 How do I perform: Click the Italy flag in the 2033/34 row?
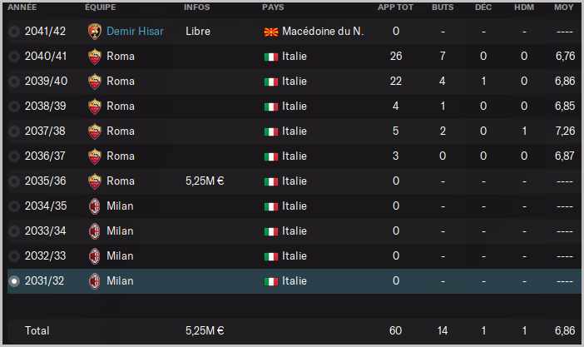[x=270, y=231]
